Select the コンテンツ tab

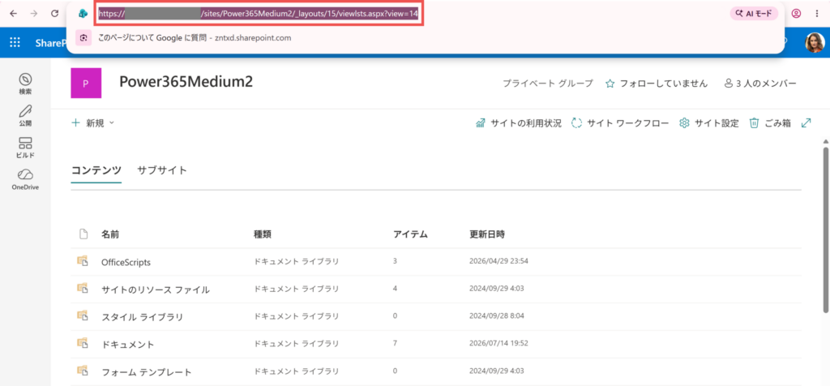coord(96,170)
